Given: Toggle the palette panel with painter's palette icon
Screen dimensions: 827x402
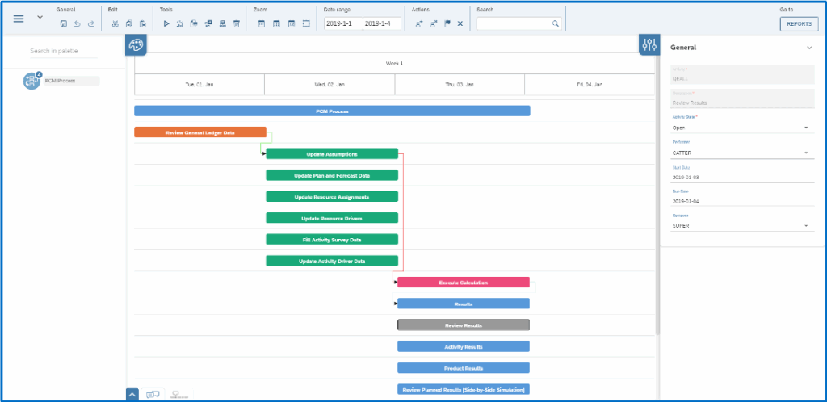Looking at the screenshot, I should (135, 45).
